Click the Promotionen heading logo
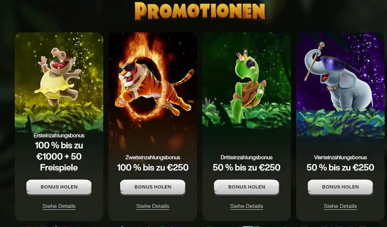Image resolution: width=387 pixels, height=227 pixels. click(x=200, y=11)
